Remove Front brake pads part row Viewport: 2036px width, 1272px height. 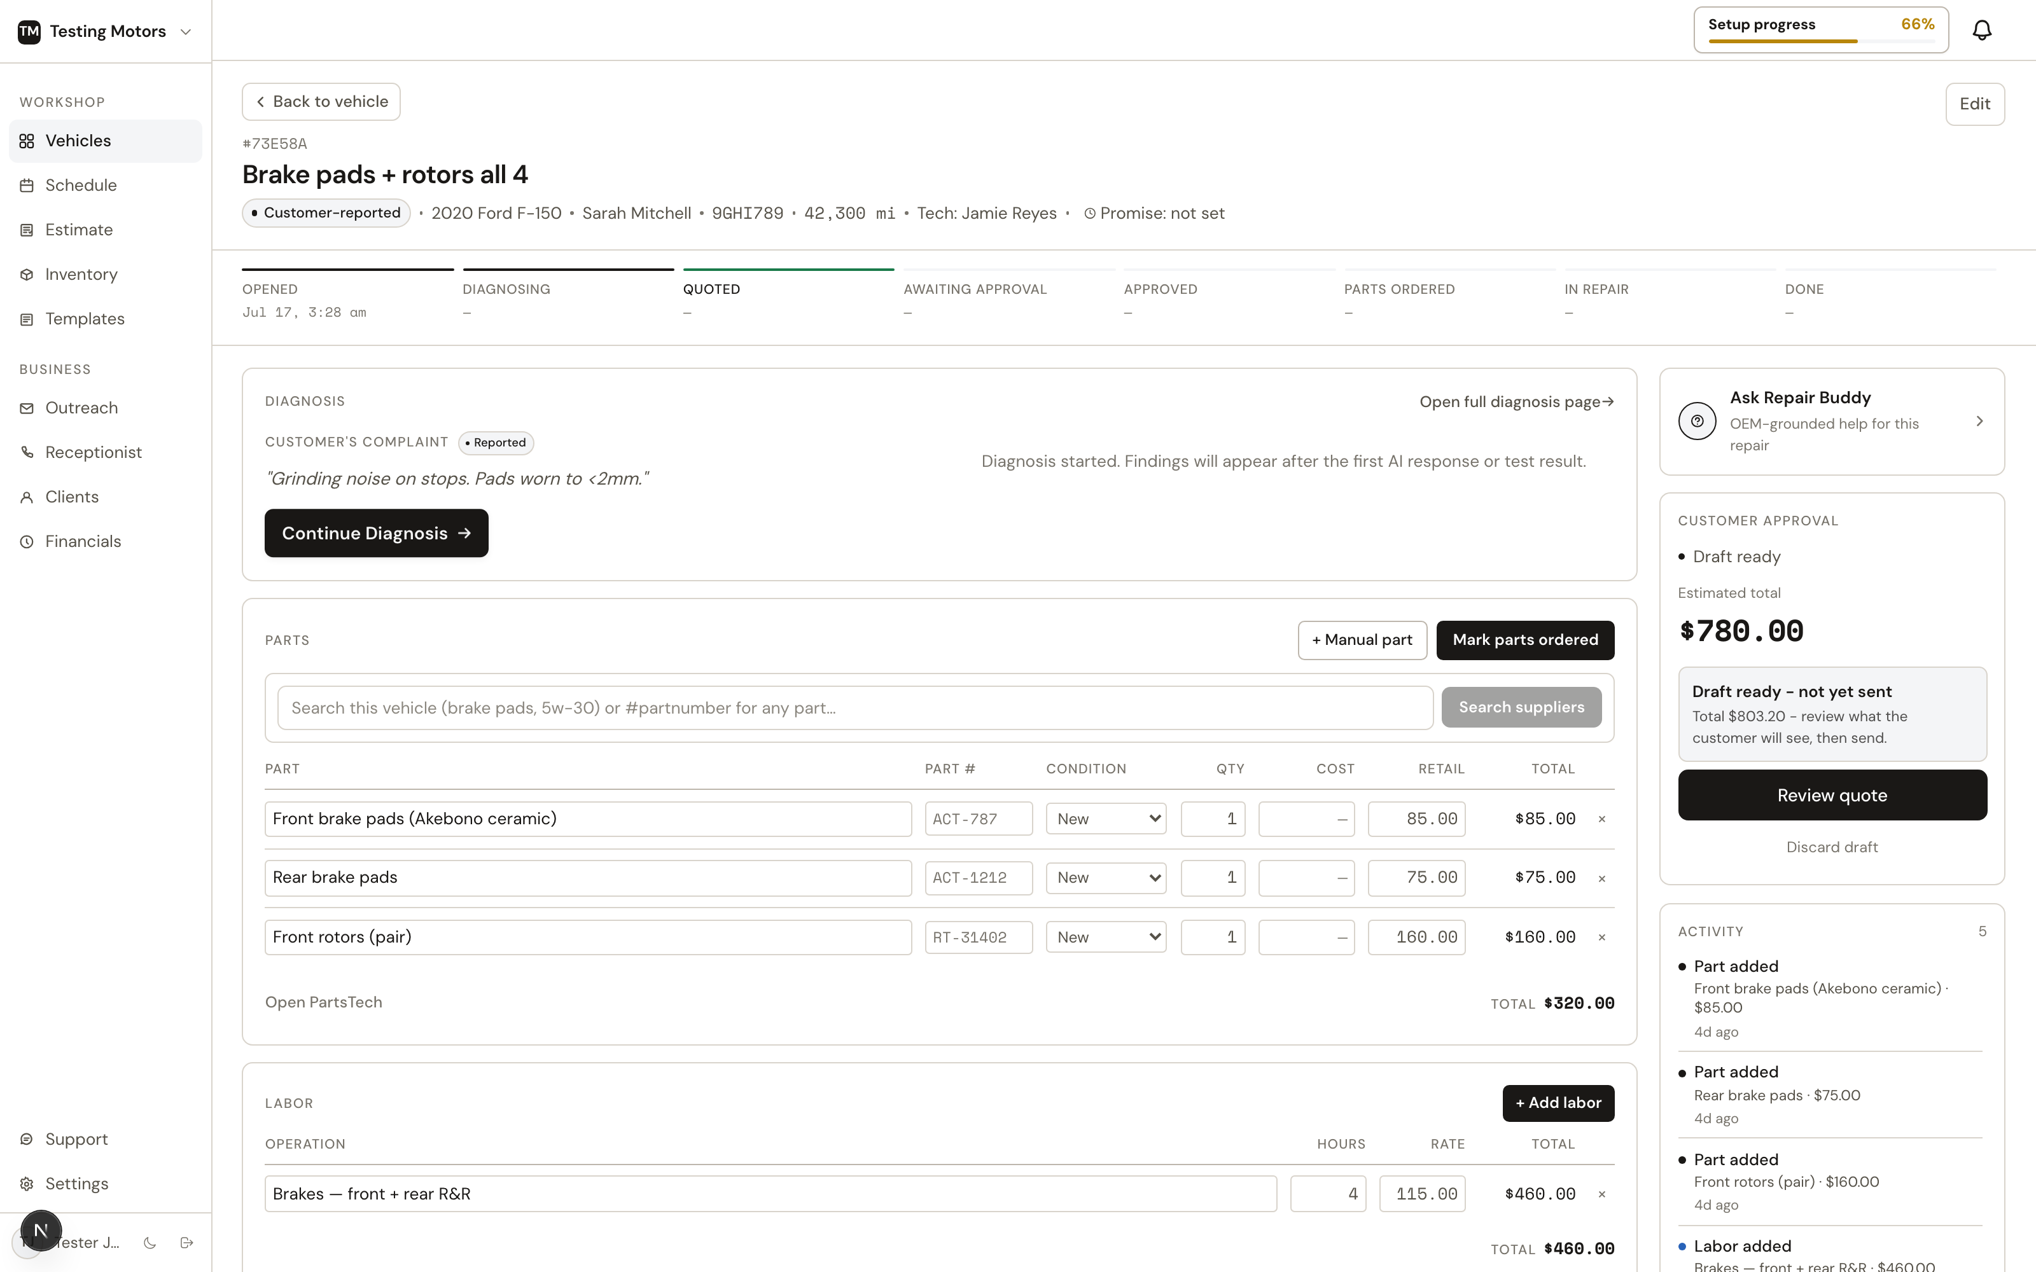coord(1602,819)
